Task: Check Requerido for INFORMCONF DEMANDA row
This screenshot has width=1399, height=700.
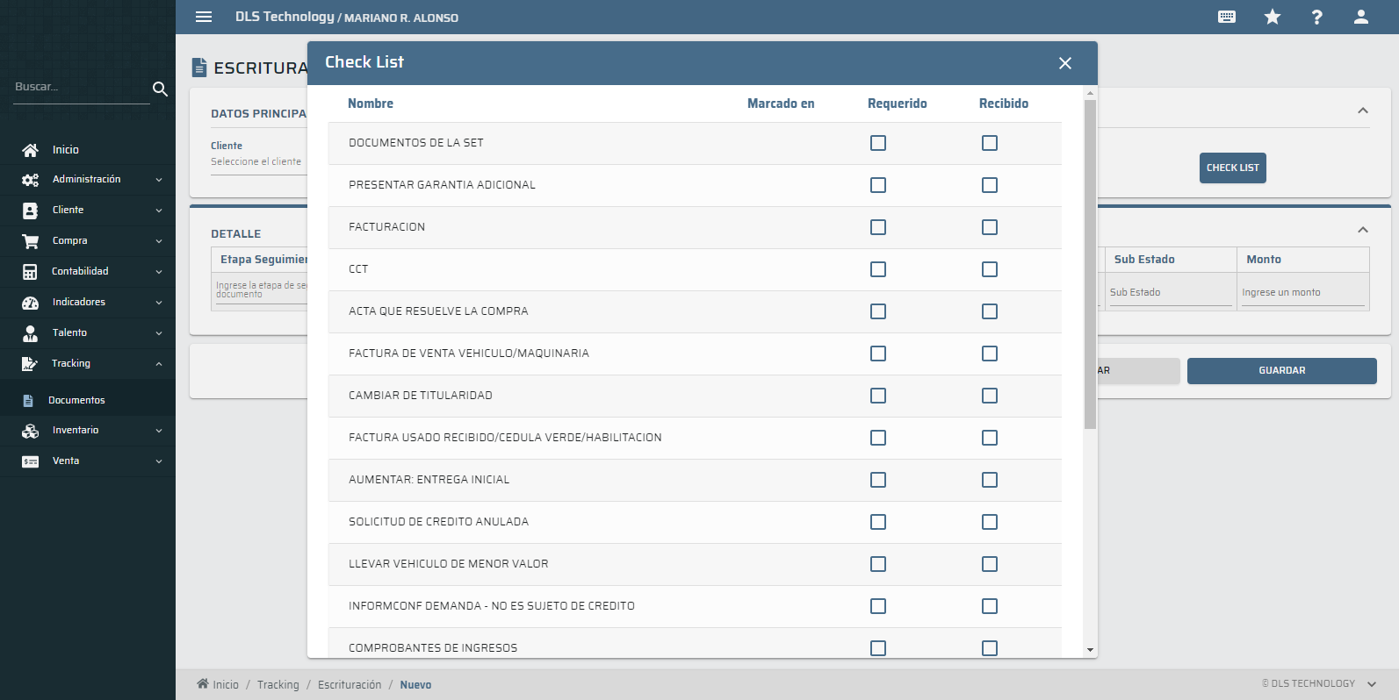Action: point(878,606)
